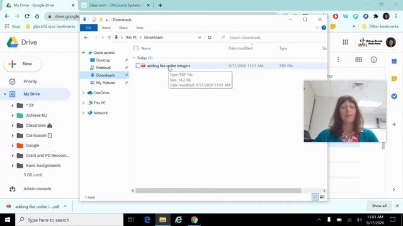Viewport: 403px width, 226px height.
Task: Expand This PC in navigation pane
Action: pos(84,103)
